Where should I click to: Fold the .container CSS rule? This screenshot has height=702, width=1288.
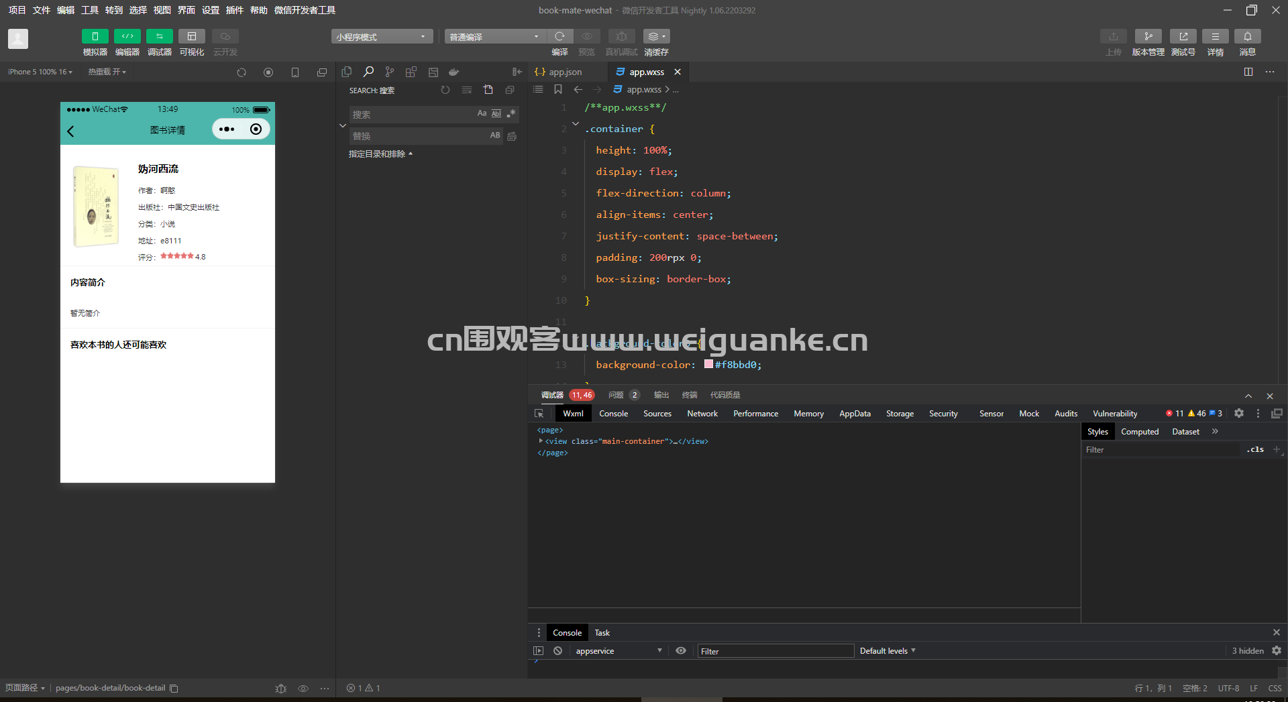[x=576, y=124]
